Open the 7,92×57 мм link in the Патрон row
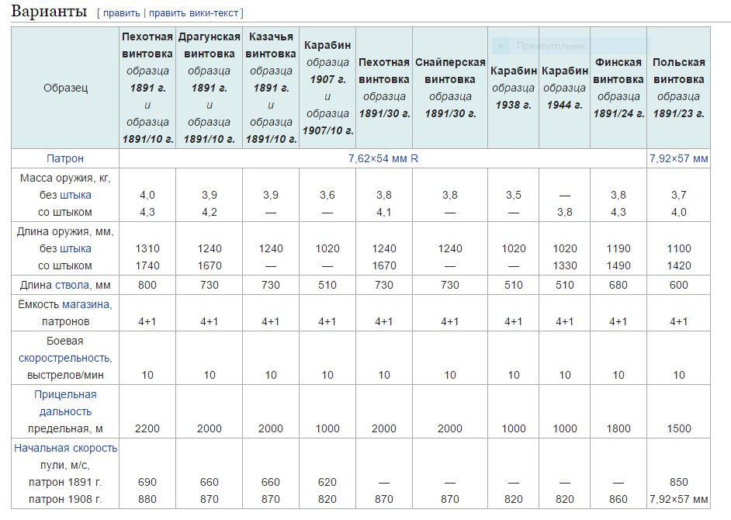The width and height of the screenshot is (731, 520). [x=678, y=158]
